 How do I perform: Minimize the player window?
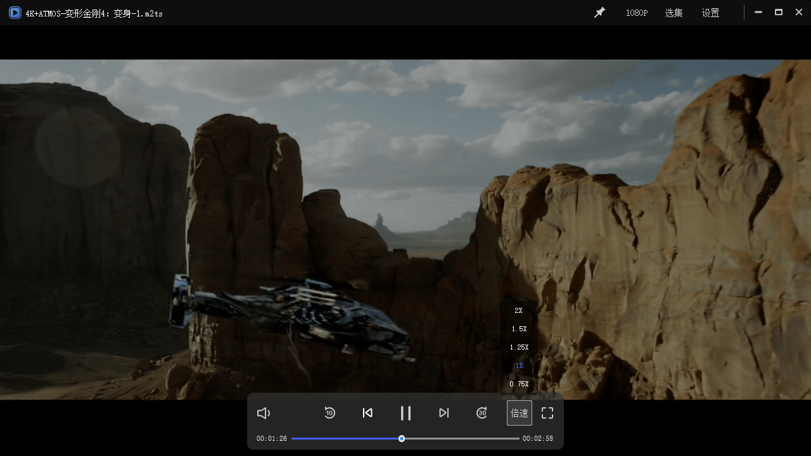pyautogui.click(x=758, y=12)
